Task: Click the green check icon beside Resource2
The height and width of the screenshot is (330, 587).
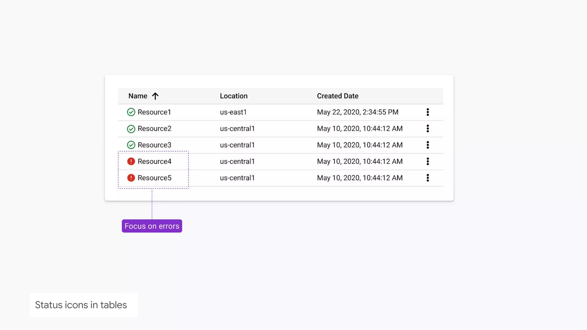Action: click(131, 129)
